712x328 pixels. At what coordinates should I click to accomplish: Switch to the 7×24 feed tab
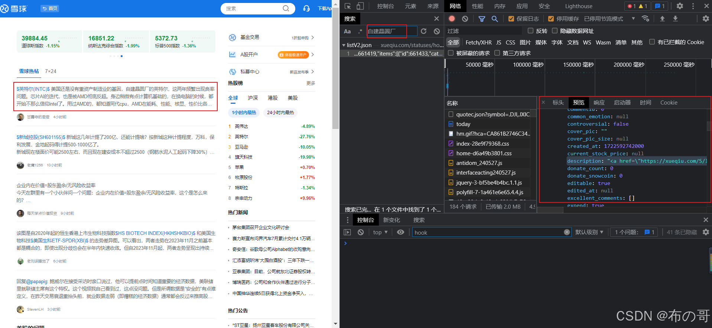point(51,71)
